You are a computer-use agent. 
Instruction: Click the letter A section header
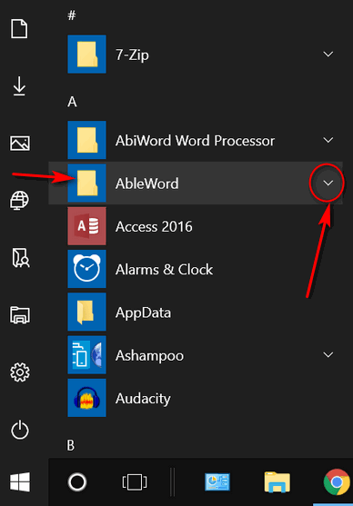(x=72, y=102)
